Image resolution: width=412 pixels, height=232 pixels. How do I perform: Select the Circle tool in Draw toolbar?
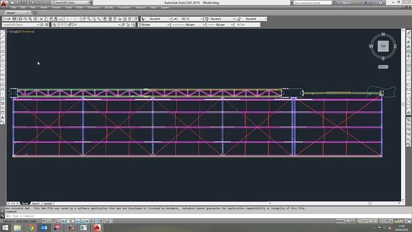click(3, 61)
